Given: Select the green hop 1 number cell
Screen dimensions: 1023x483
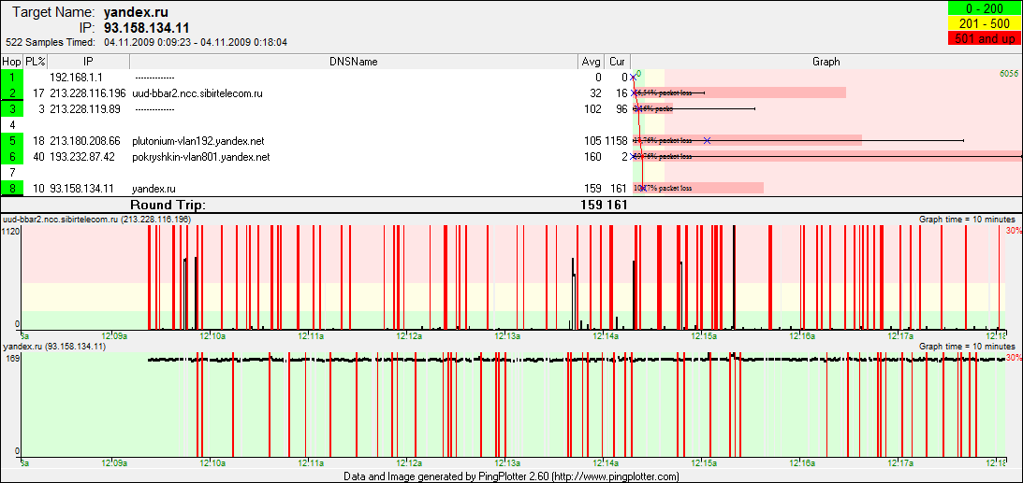Looking at the screenshot, I should pos(12,78).
